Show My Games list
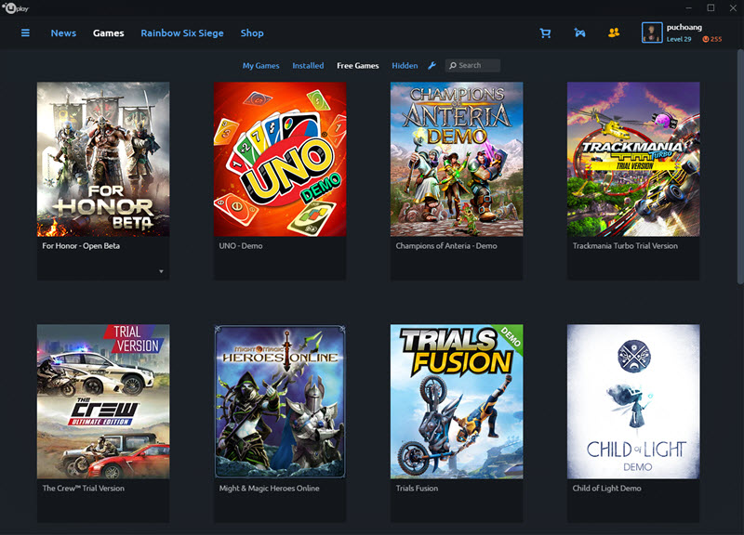This screenshot has height=535, width=744. coord(260,66)
